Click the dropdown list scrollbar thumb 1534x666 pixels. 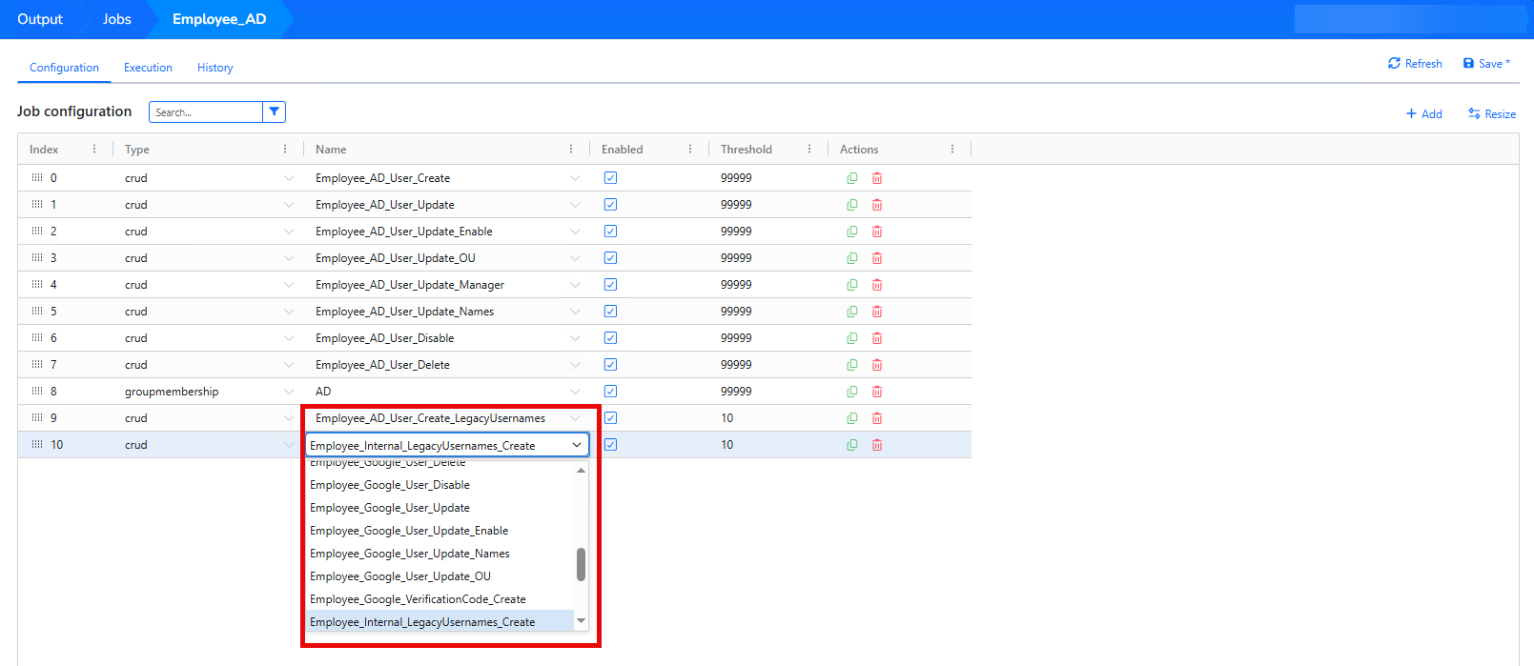tap(581, 564)
